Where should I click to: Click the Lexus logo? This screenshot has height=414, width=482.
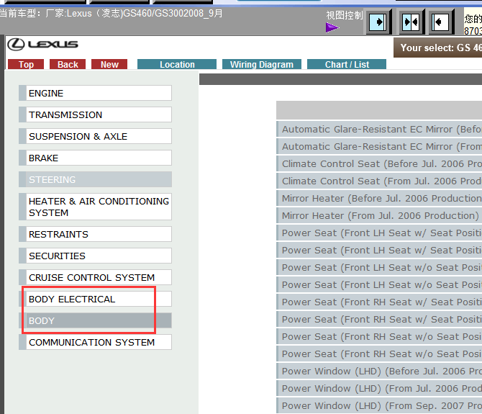point(42,45)
